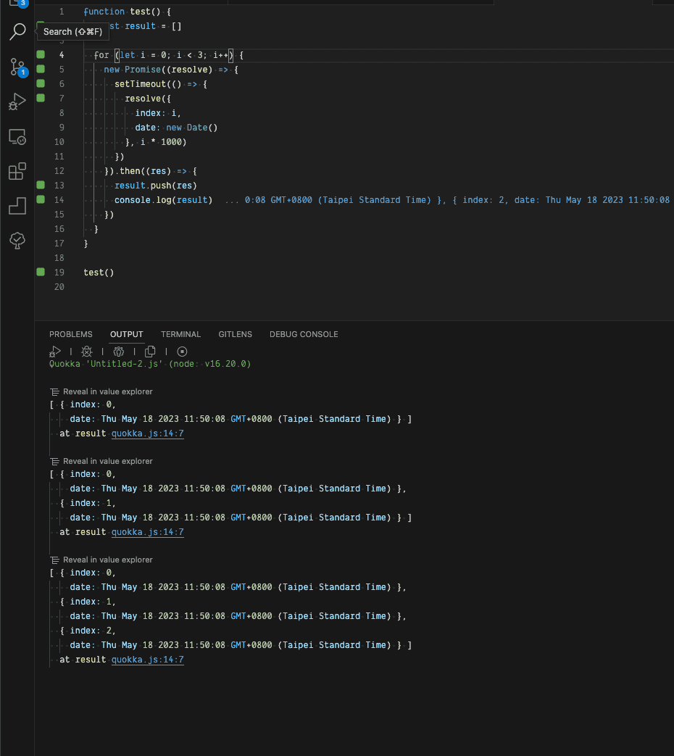Toggle the green coverage indicator on line 13
The height and width of the screenshot is (756, 674).
tap(41, 185)
